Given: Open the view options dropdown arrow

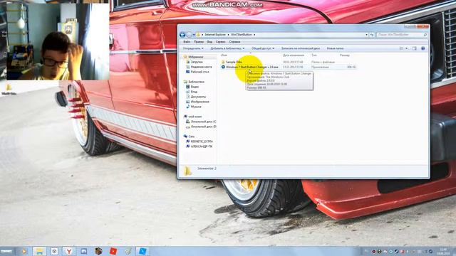Looking at the screenshot, I should point(407,48).
